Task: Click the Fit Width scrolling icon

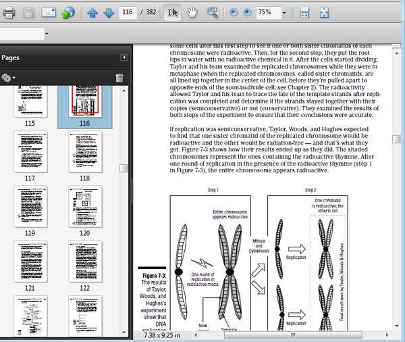Action: [x=304, y=13]
